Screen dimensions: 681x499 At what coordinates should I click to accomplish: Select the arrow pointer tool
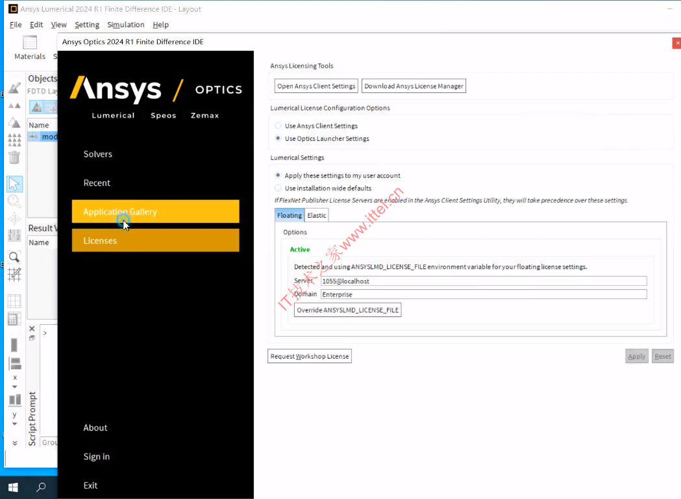14,184
